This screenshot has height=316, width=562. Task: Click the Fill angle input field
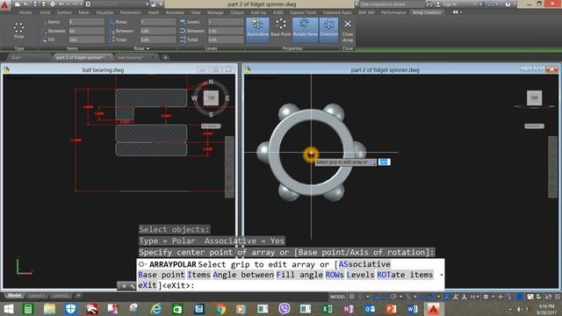(x=86, y=39)
